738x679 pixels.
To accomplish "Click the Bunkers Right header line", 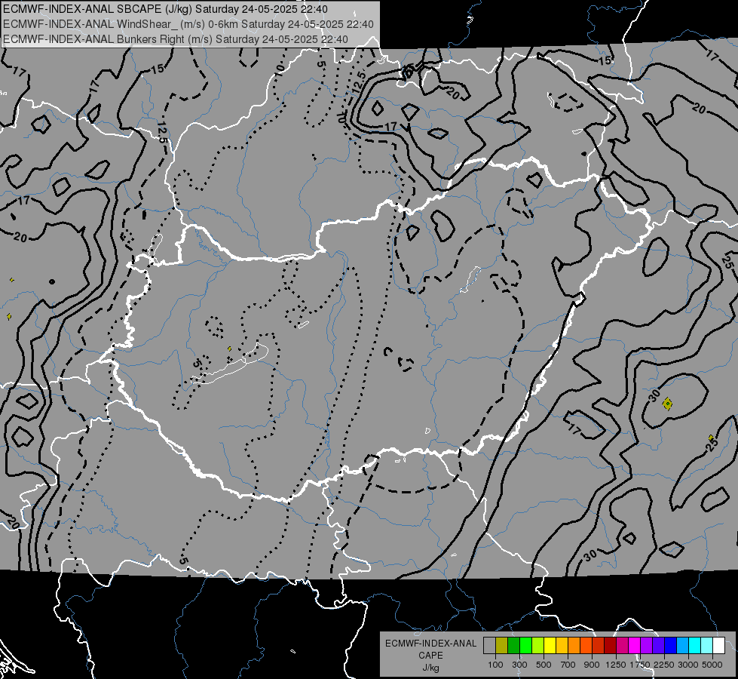I will coord(176,39).
